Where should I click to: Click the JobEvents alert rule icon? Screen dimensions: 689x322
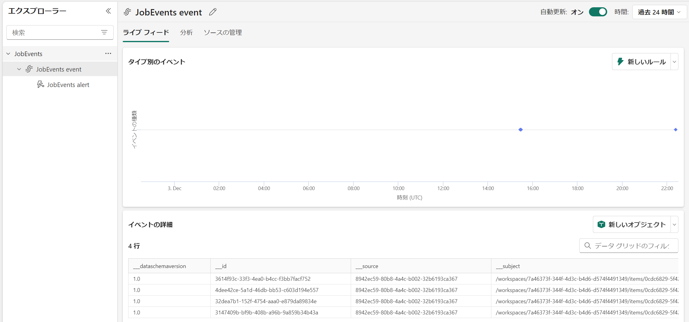click(40, 85)
